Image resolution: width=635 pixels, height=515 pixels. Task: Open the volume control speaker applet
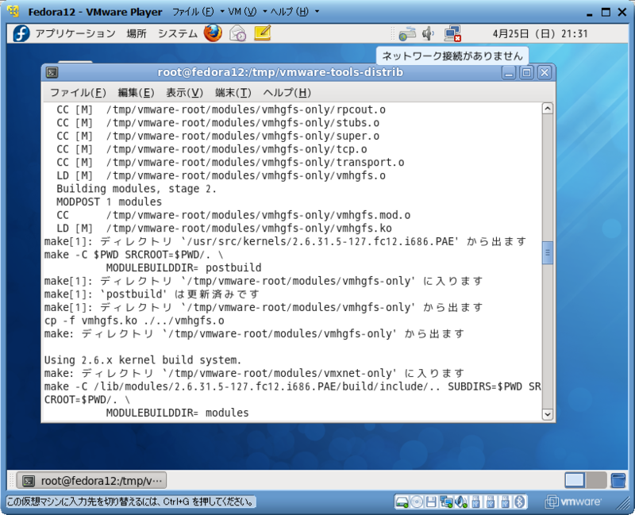pos(428,33)
